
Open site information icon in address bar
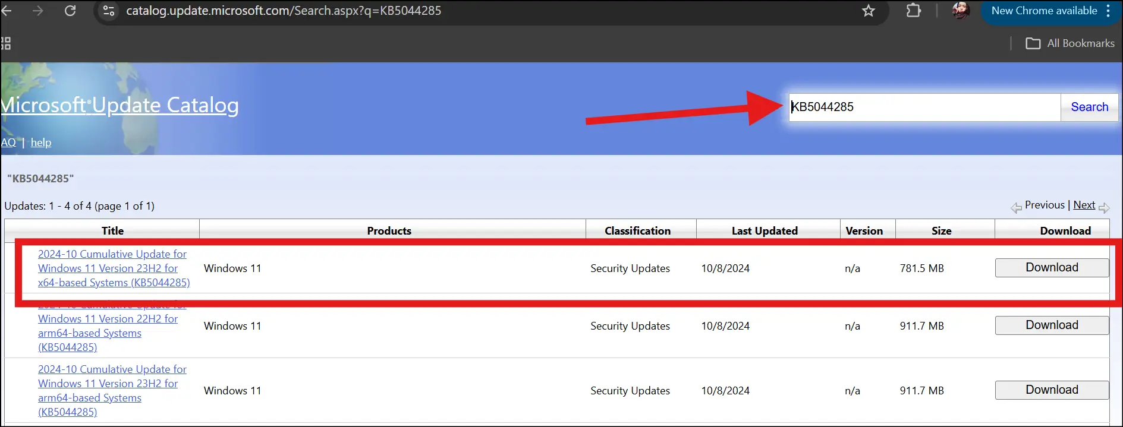point(109,11)
